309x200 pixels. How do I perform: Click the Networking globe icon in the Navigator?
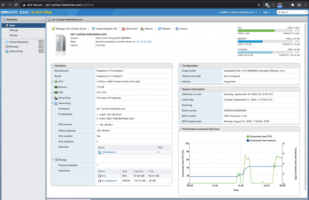[7, 51]
